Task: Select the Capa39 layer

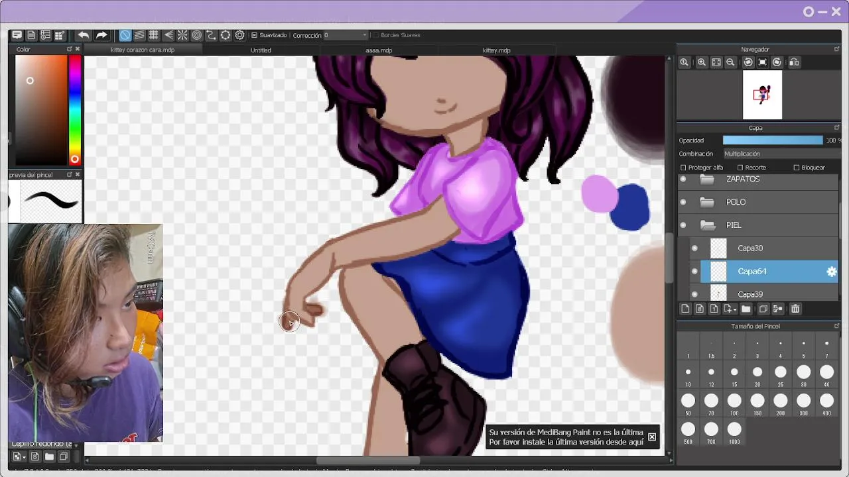Action: [763, 293]
